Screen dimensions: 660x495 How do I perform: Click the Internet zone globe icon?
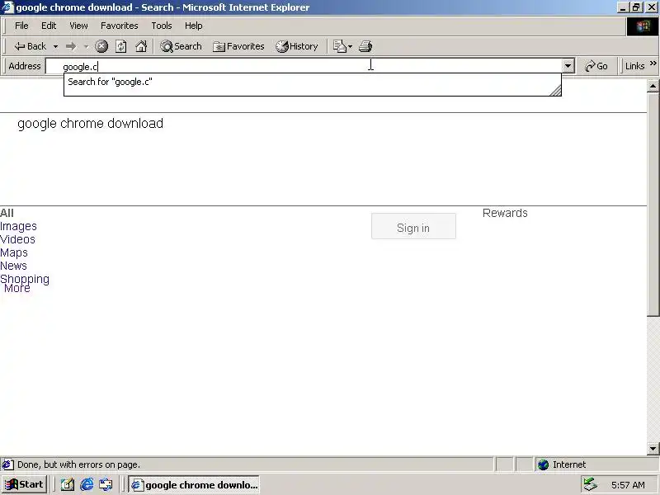(x=543, y=464)
